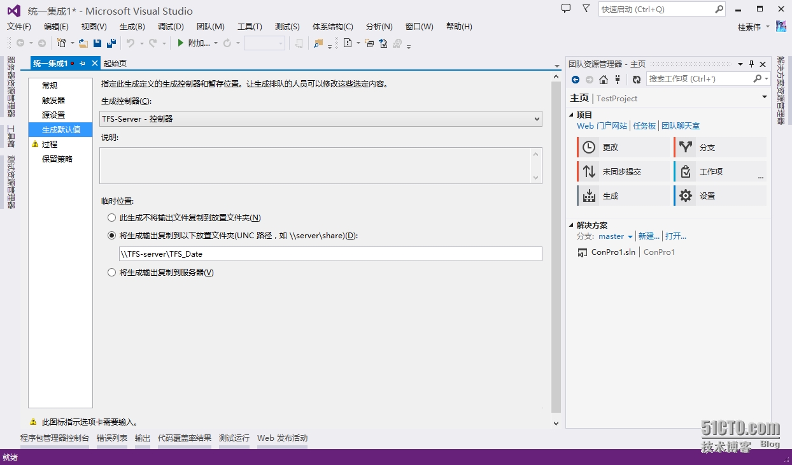Open the 更改 (Changes) tile
Image resolution: width=792 pixels, height=465 pixels.
(x=624, y=147)
